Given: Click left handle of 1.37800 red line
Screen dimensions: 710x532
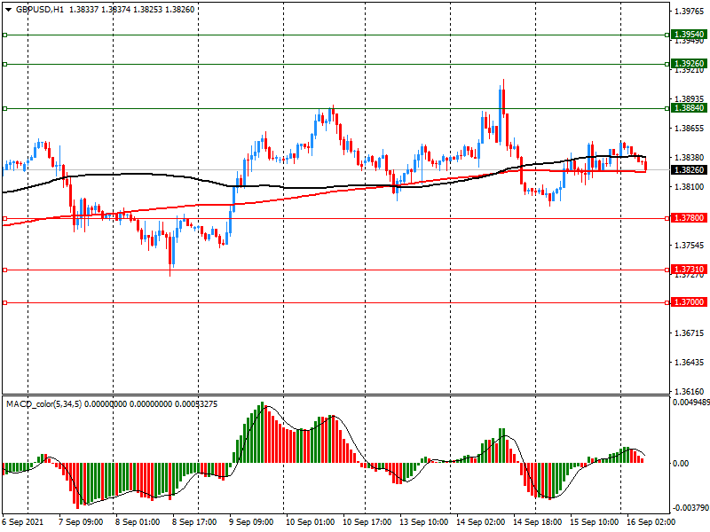Looking at the screenshot, I should [x=5, y=218].
